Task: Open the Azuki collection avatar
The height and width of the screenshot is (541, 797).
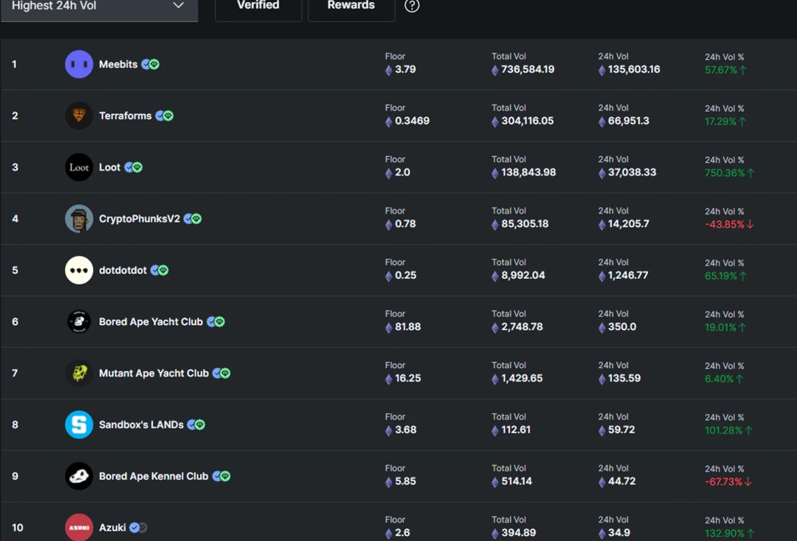Action: click(79, 528)
